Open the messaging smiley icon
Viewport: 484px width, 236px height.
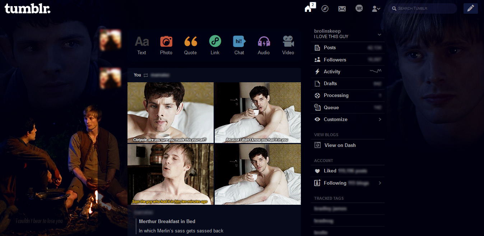click(359, 8)
